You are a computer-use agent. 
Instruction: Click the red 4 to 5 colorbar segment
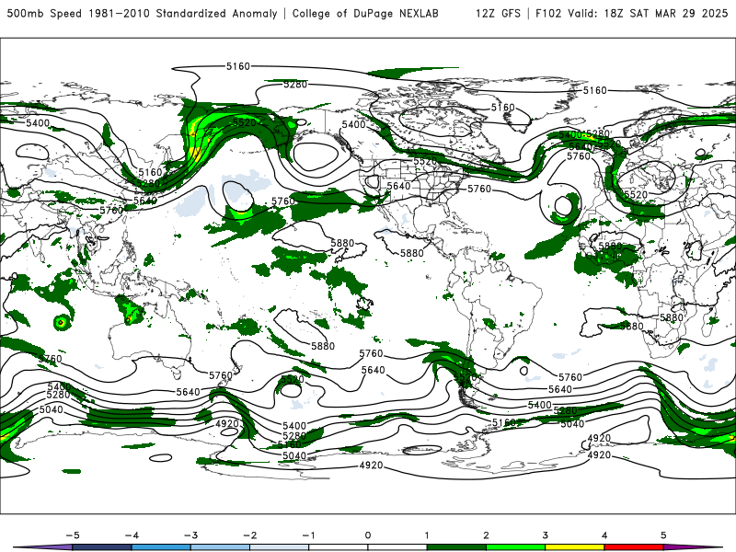point(634,547)
